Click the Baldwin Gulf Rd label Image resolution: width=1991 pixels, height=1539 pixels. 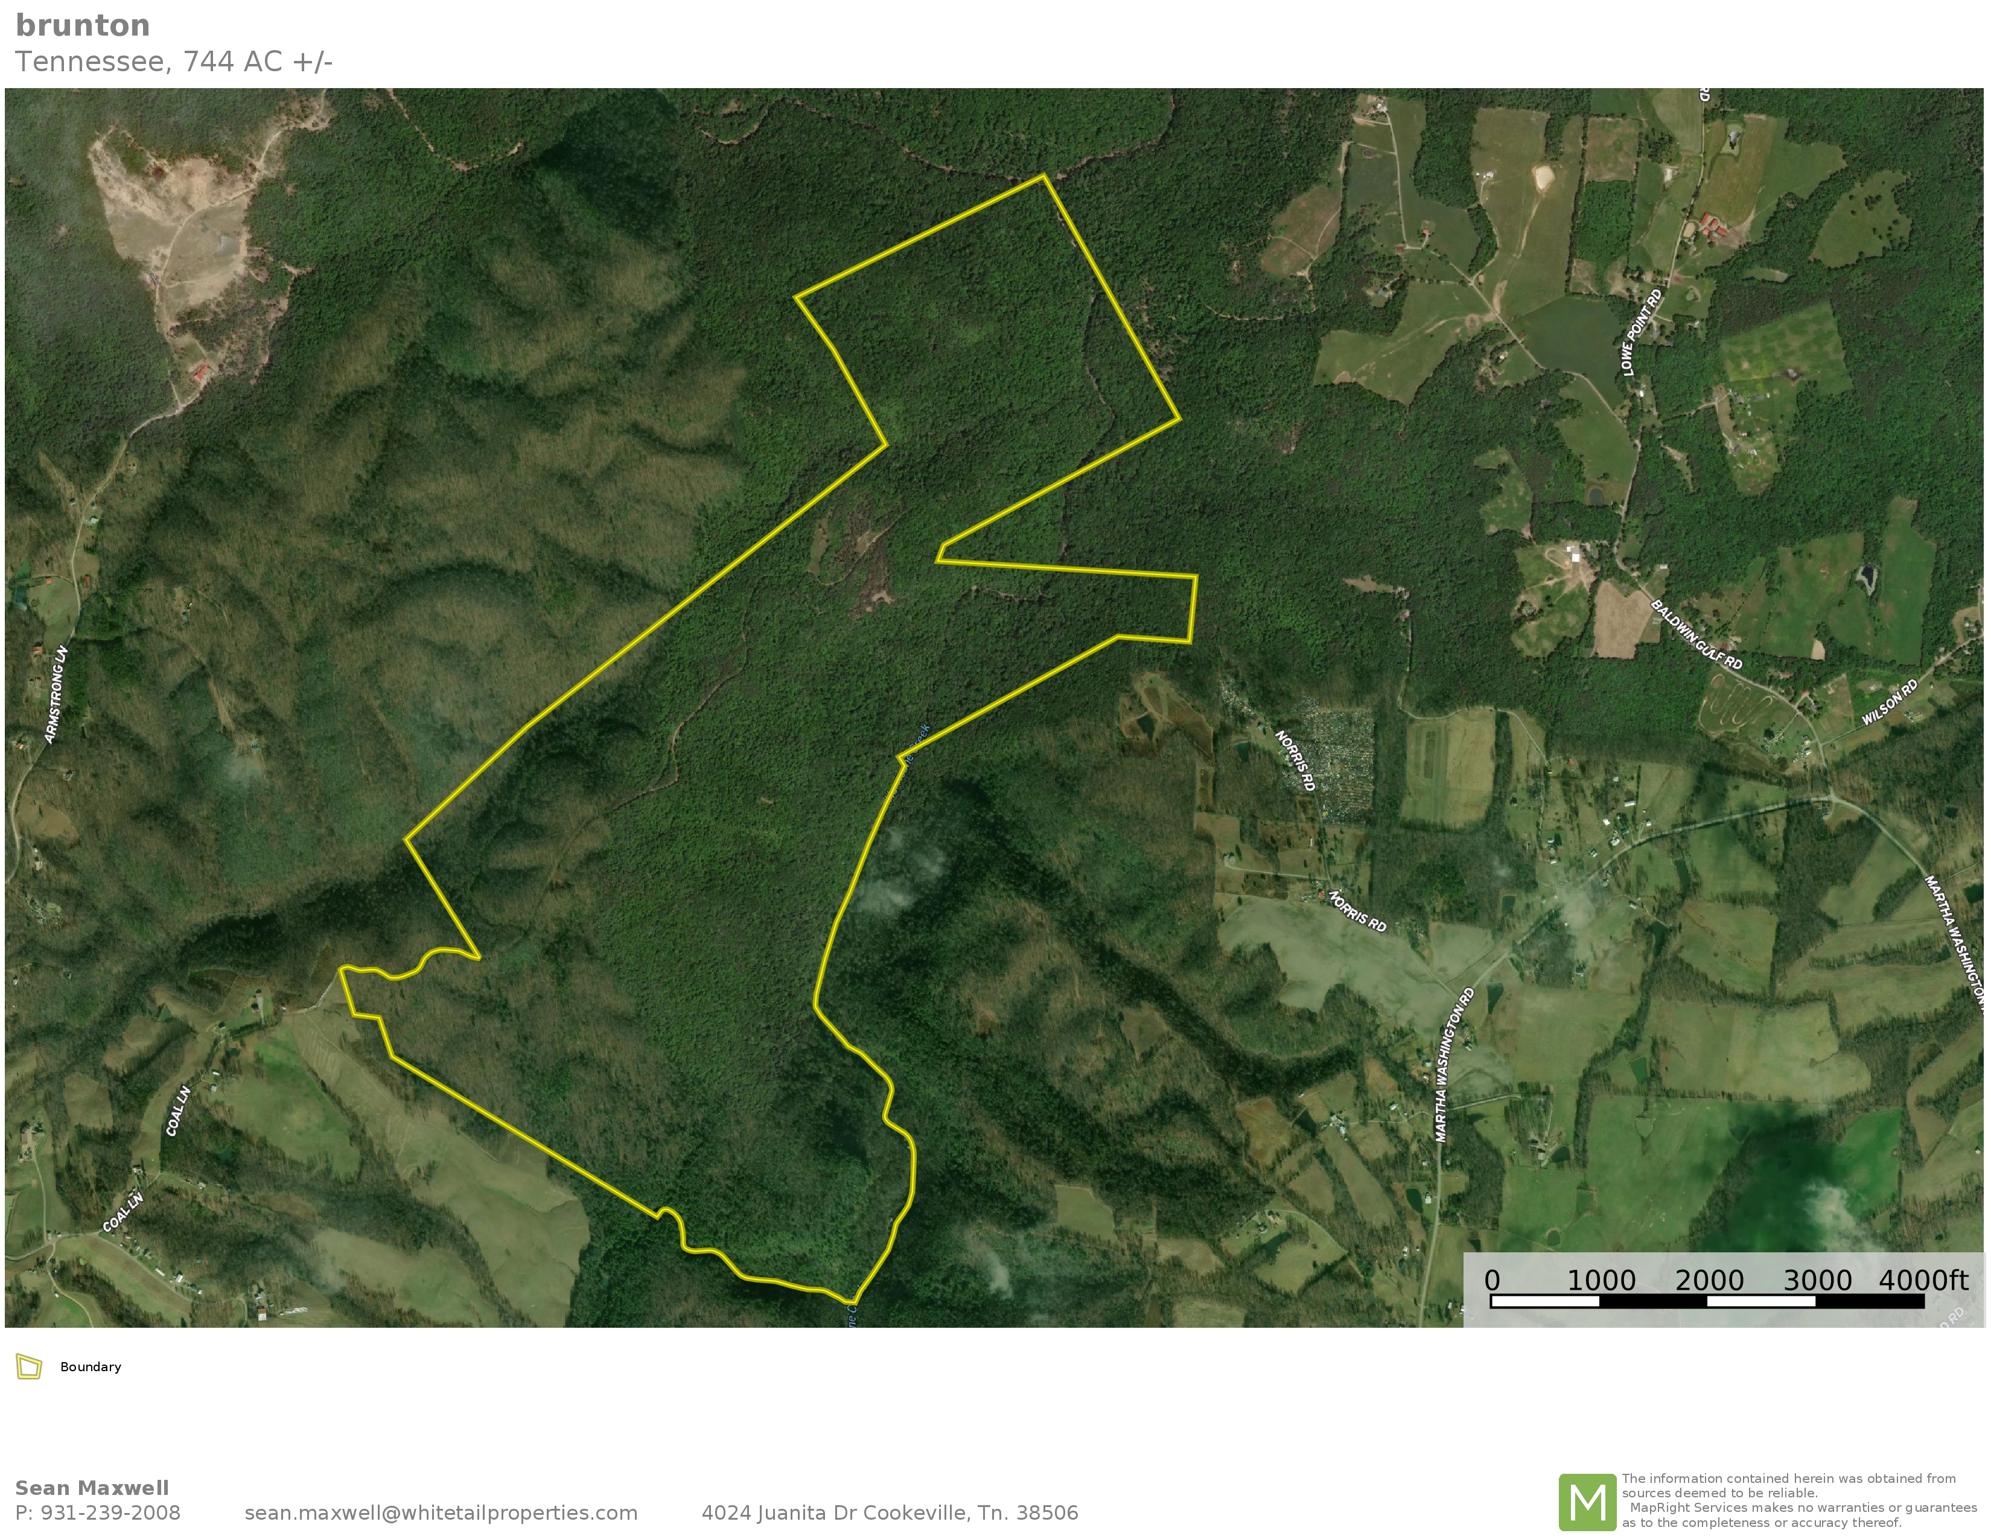pyautogui.click(x=1696, y=634)
